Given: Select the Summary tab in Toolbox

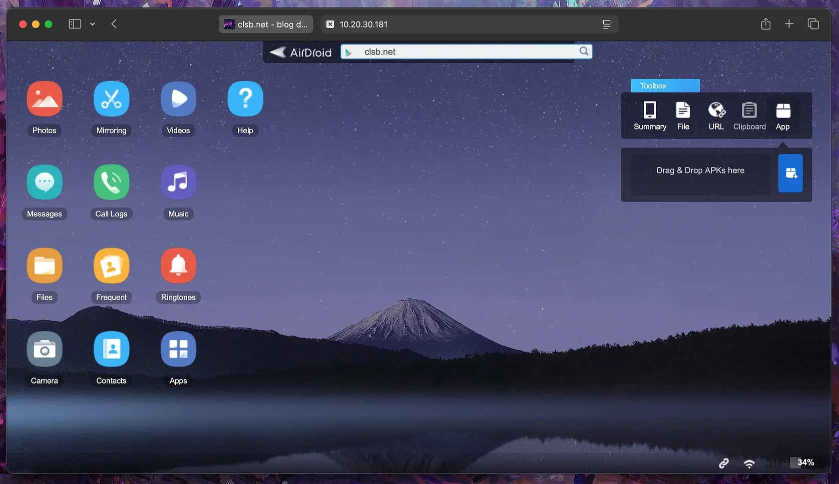Looking at the screenshot, I should pos(650,116).
